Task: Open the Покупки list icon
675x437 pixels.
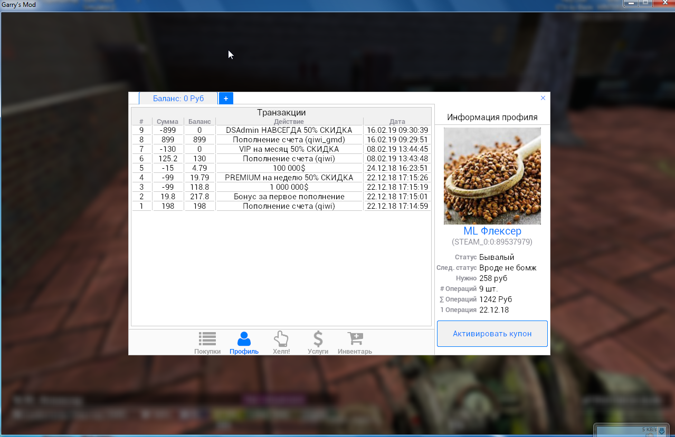Action: point(207,339)
